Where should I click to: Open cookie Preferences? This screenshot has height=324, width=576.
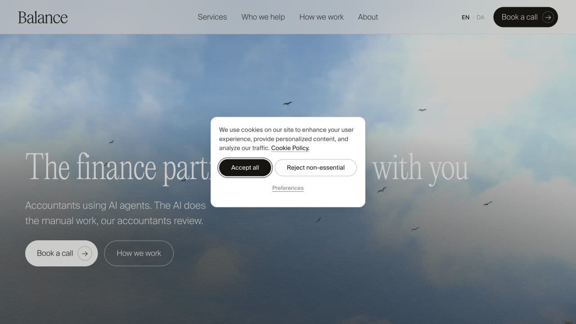[288, 188]
